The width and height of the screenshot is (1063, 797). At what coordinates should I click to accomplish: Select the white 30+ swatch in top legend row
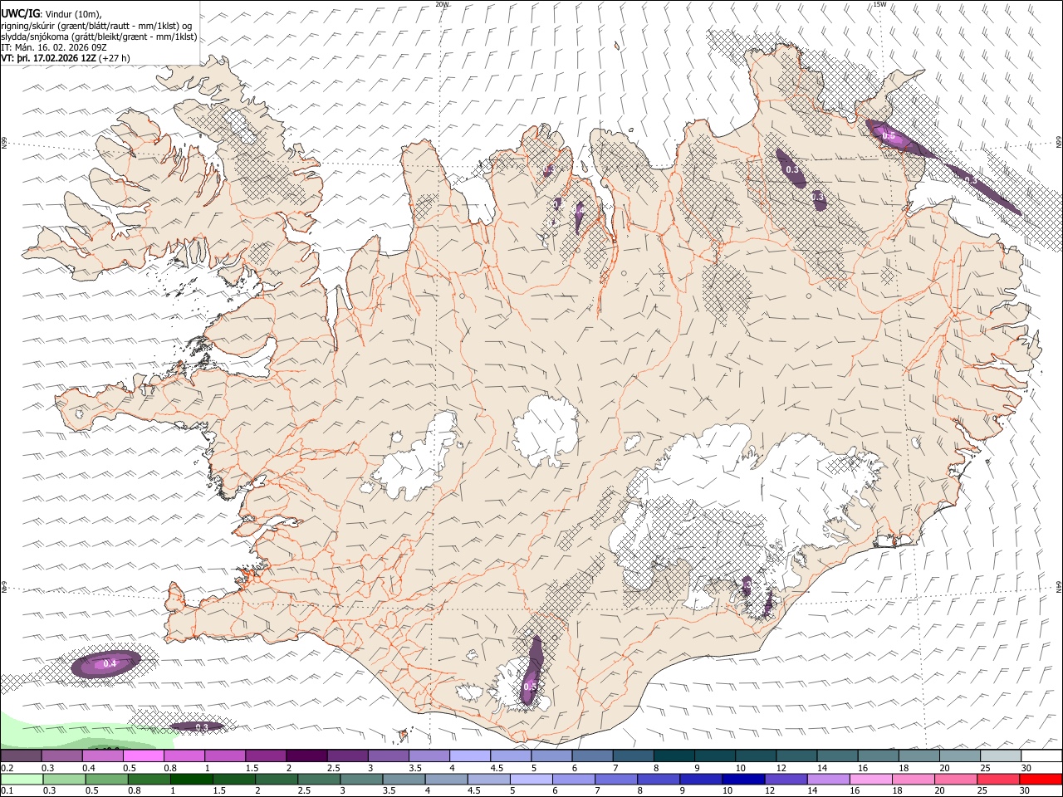[x=1041, y=755]
